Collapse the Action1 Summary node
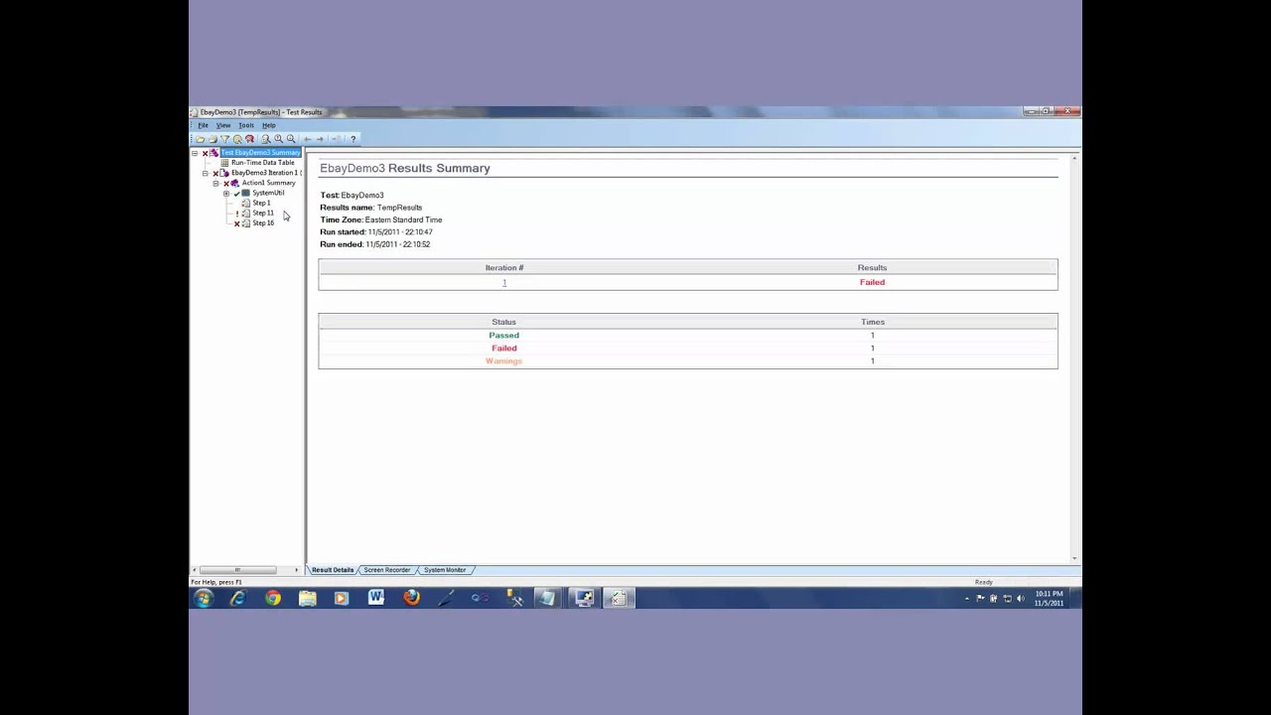The height and width of the screenshot is (715, 1271). pos(215,184)
